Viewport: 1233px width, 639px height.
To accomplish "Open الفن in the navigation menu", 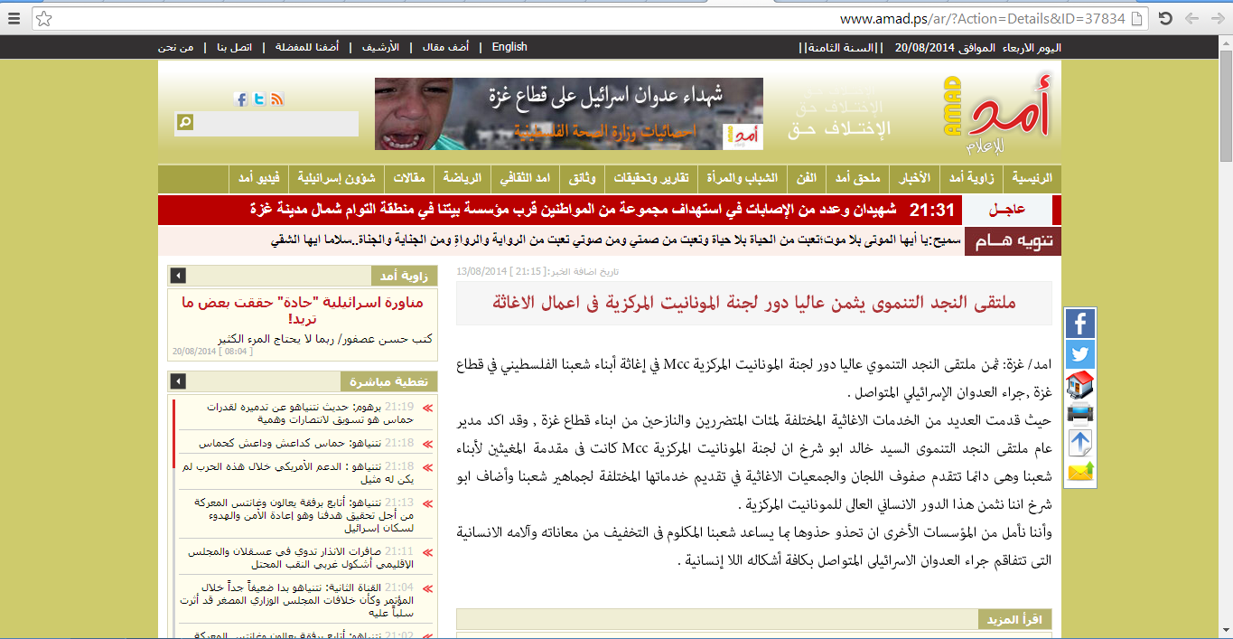I will (x=807, y=178).
